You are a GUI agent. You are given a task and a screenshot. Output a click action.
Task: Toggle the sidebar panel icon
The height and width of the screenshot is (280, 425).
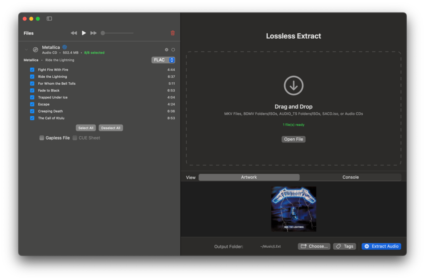tap(49, 19)
